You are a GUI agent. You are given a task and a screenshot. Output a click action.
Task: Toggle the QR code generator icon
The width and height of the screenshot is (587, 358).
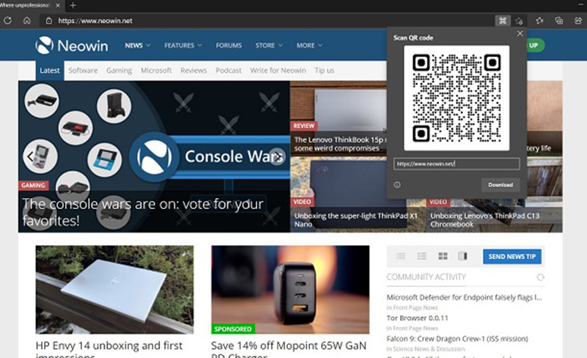[x=503, y=21]
